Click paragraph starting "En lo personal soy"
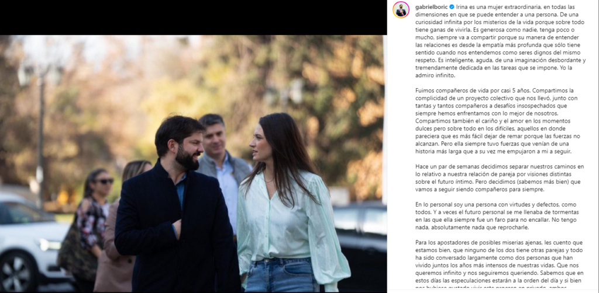 [495, 216]
